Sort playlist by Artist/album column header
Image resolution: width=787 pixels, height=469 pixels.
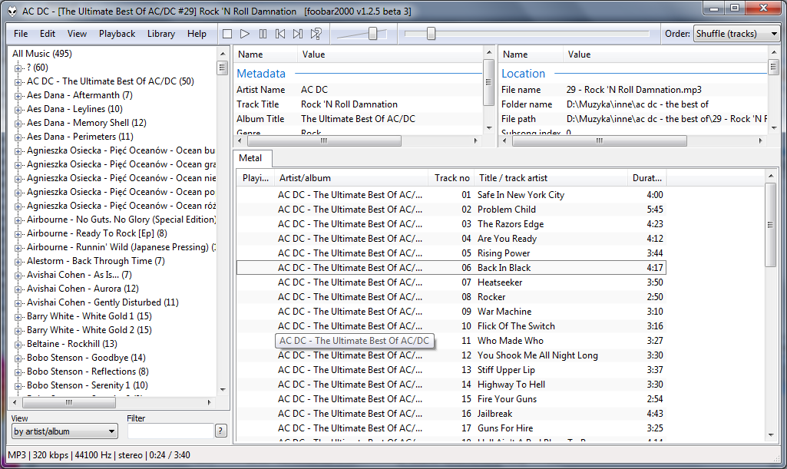pos(352,178)
